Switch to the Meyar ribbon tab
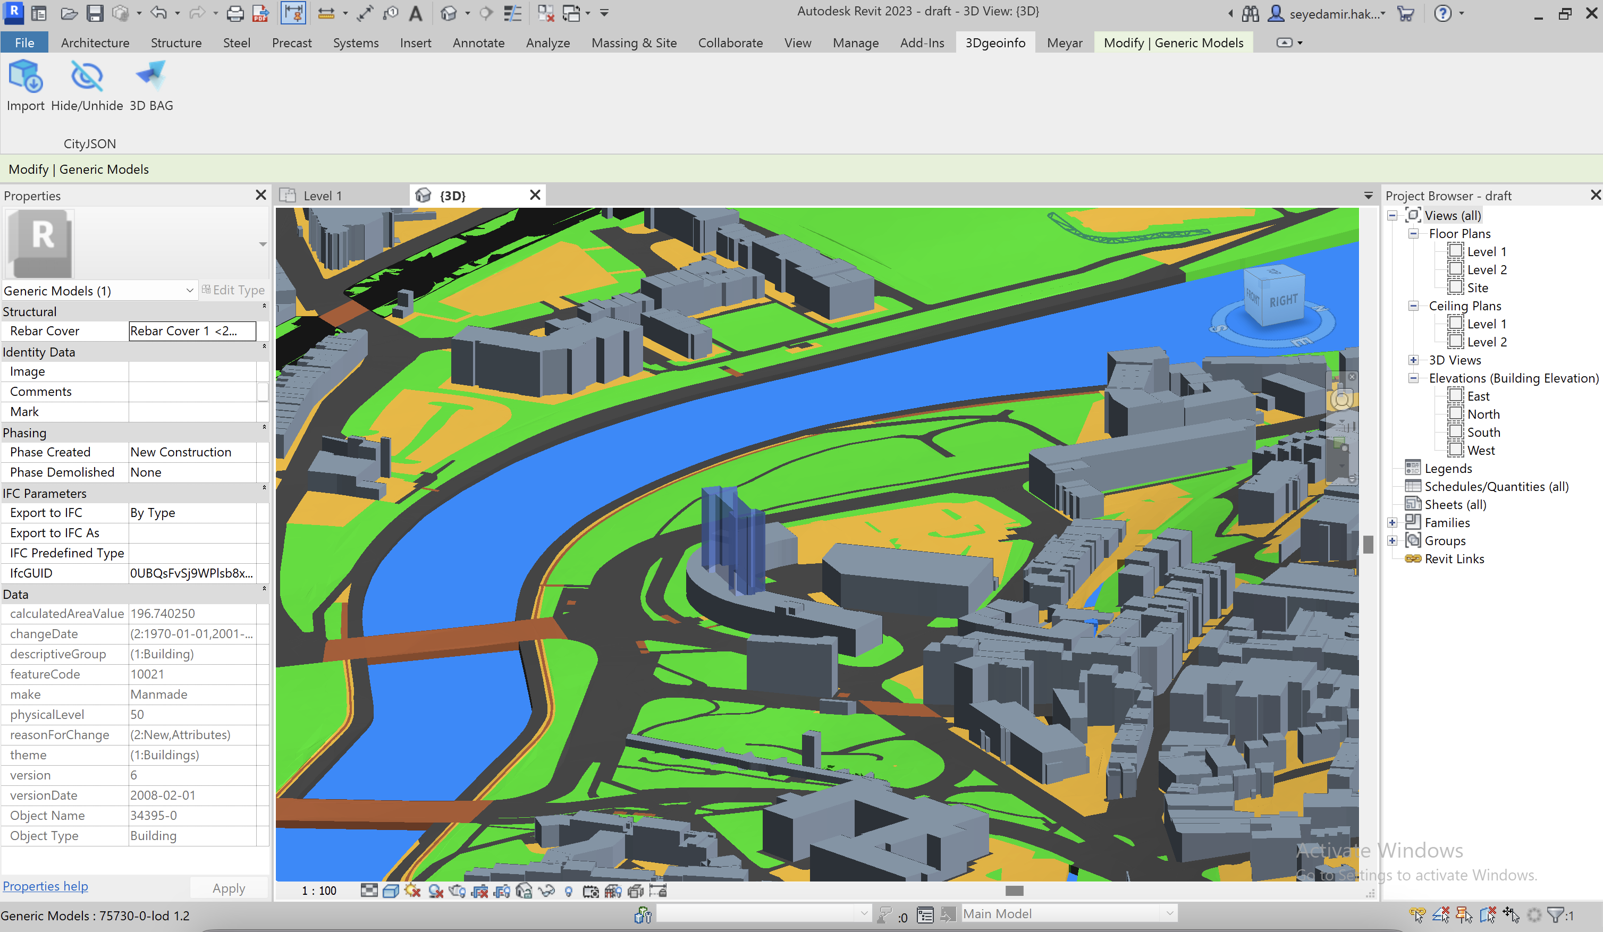Screen dimensions: 1603x932 [x=1064, y=43]
